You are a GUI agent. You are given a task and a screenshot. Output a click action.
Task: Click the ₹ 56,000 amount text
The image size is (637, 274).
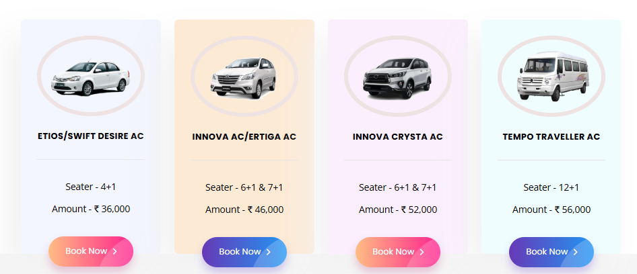coord(572,210)
